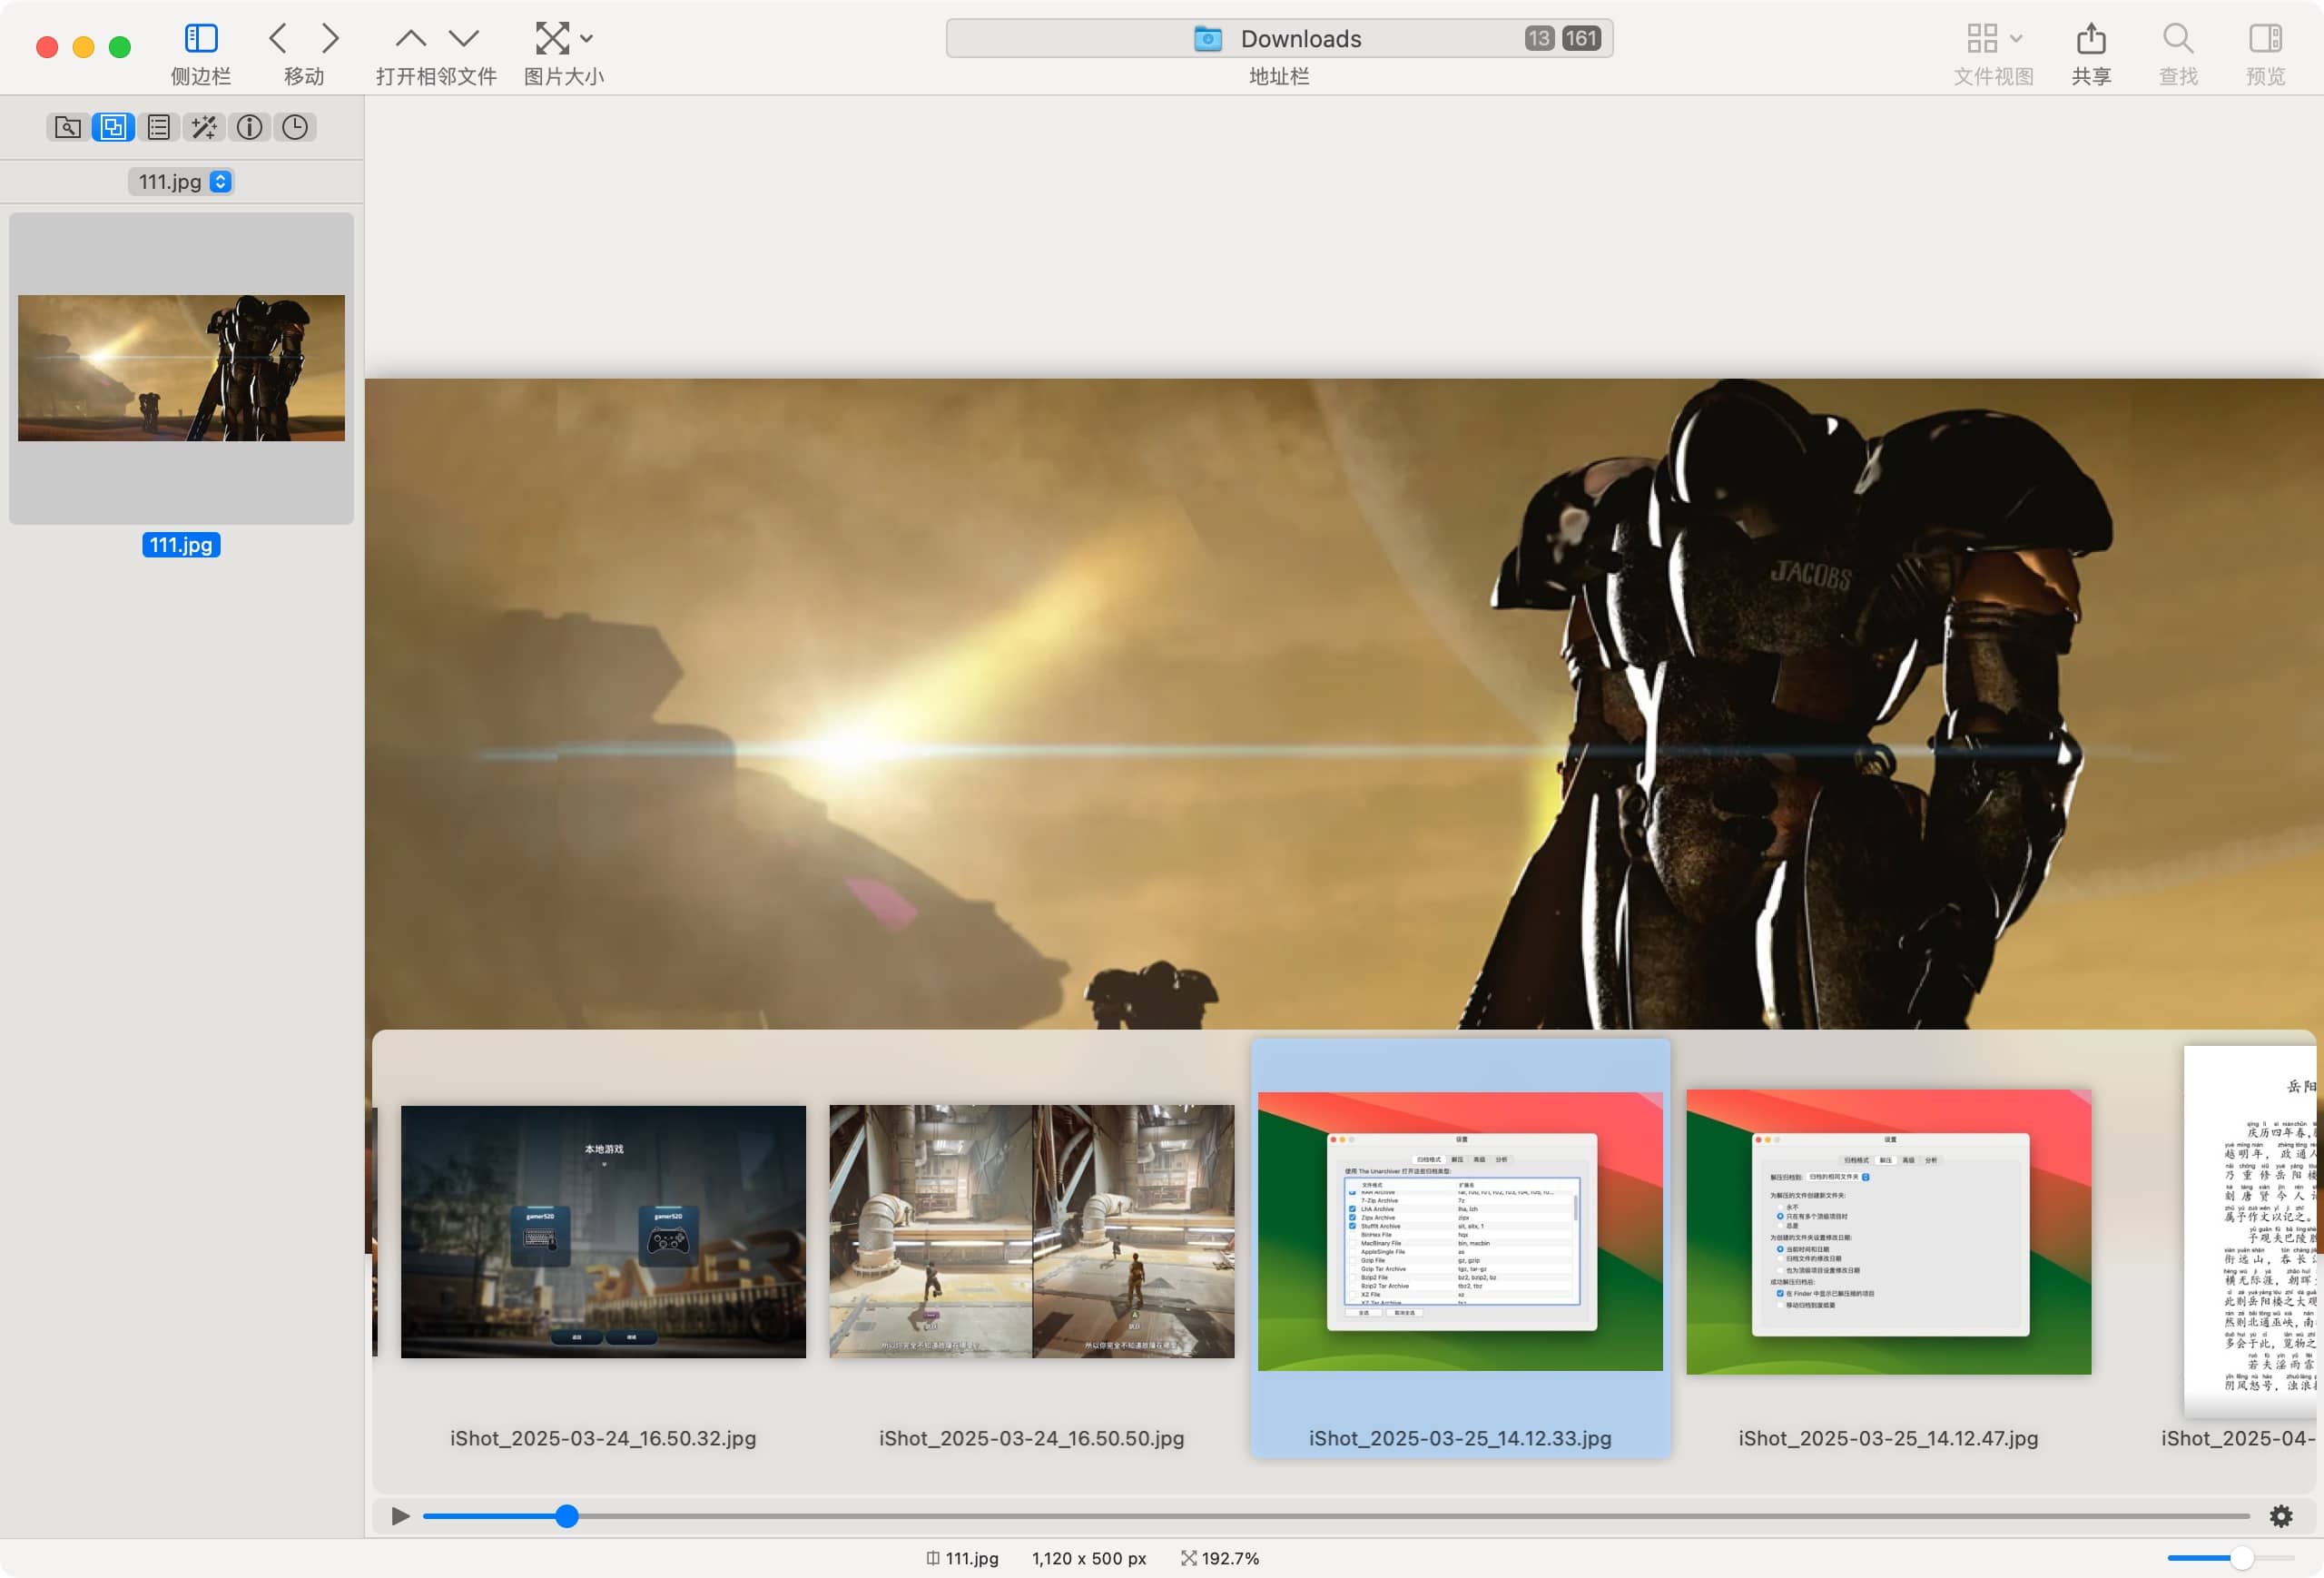Select the magic wand enhance tool in sidebar
Viewport: 2324px width, 1578px height.
204,127
